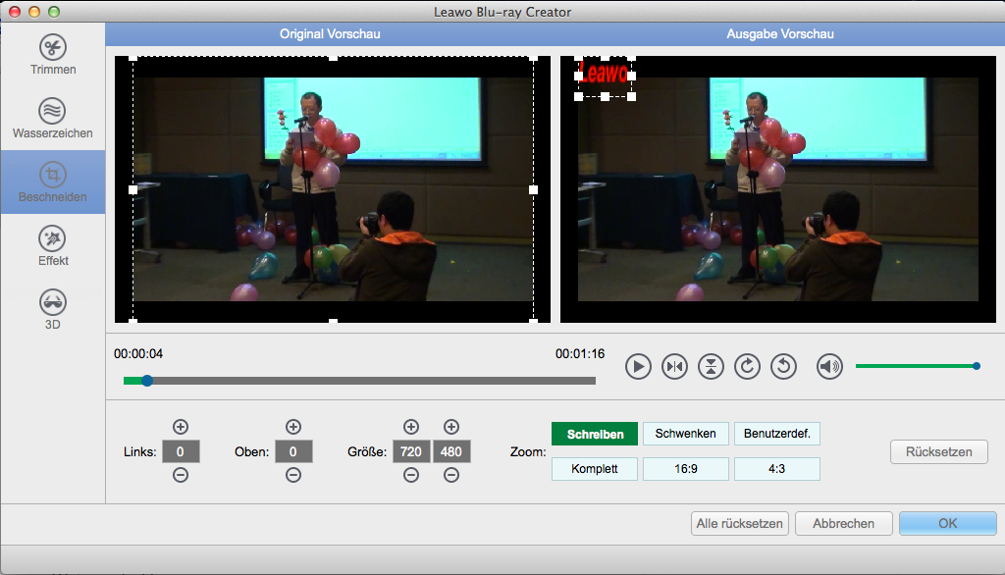This screenshot has height=575, width=1005.
Task: Select the Schreiben zoom mode
Action: pos(595,434)
